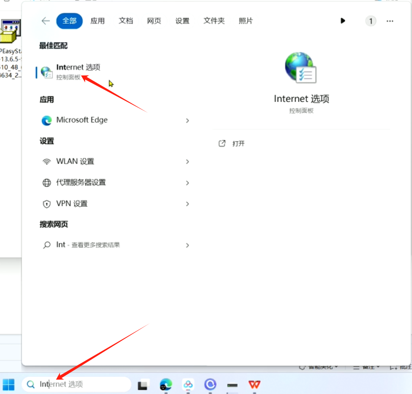Click the magnifier icon beside Int suggestion

pyautogui.click(x=47, y=245)
